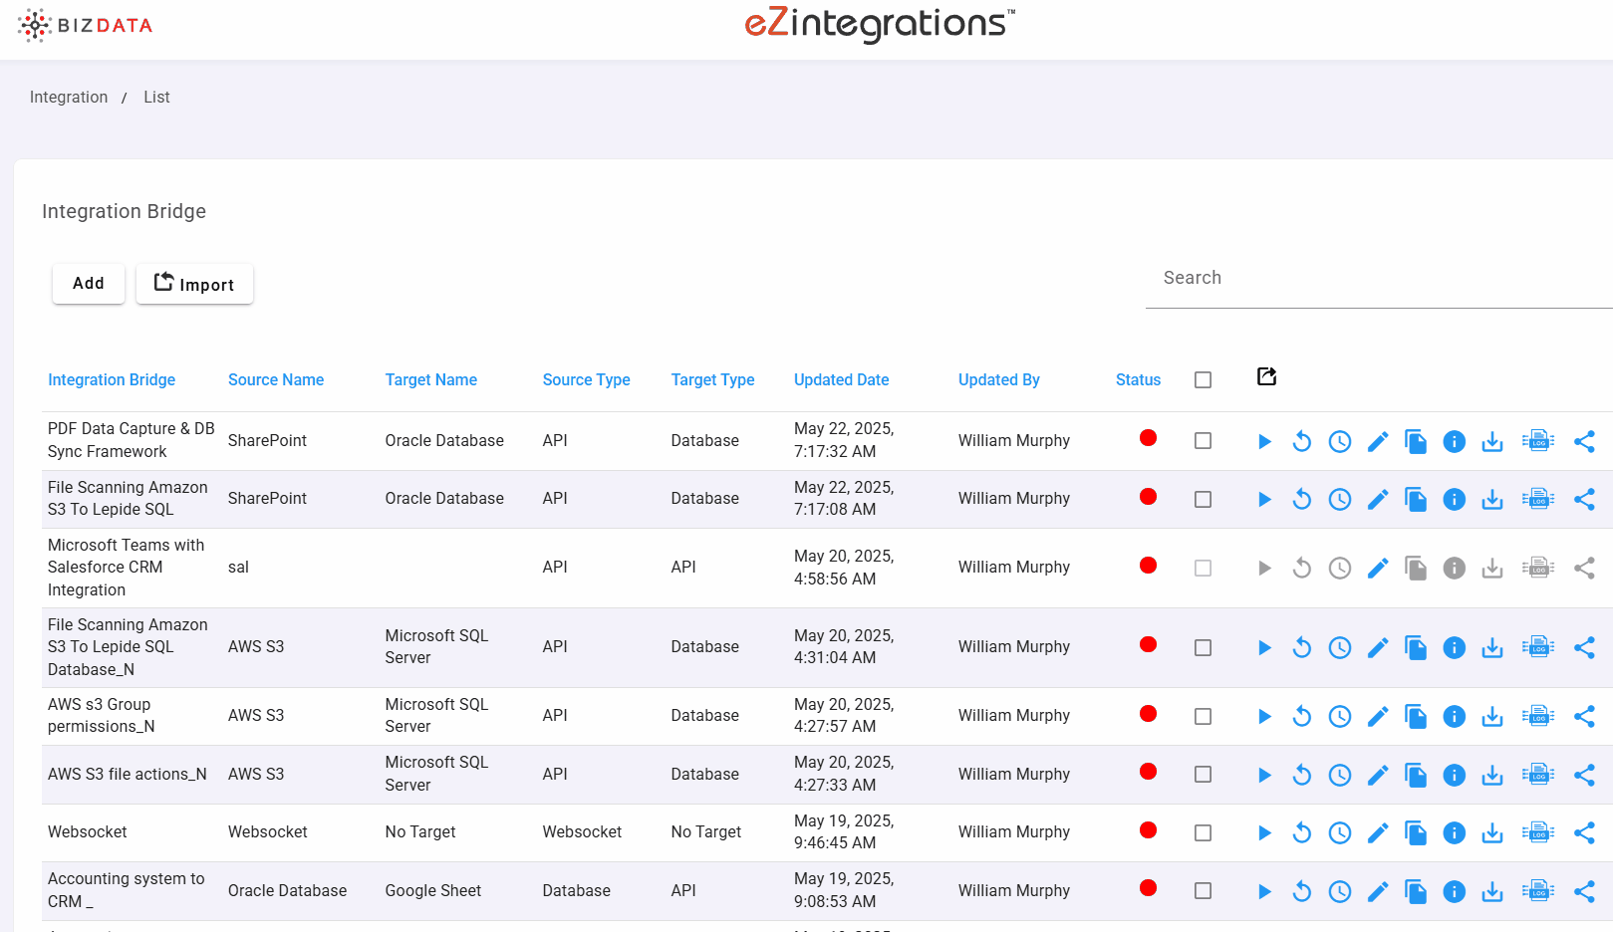Download the PDF Data Capture & DB Sync integration
Image resolution: width=1613 pixels, height=932 pixels.
1492,441
